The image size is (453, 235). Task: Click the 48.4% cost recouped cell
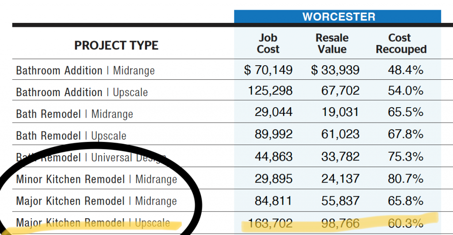point(406,70)
